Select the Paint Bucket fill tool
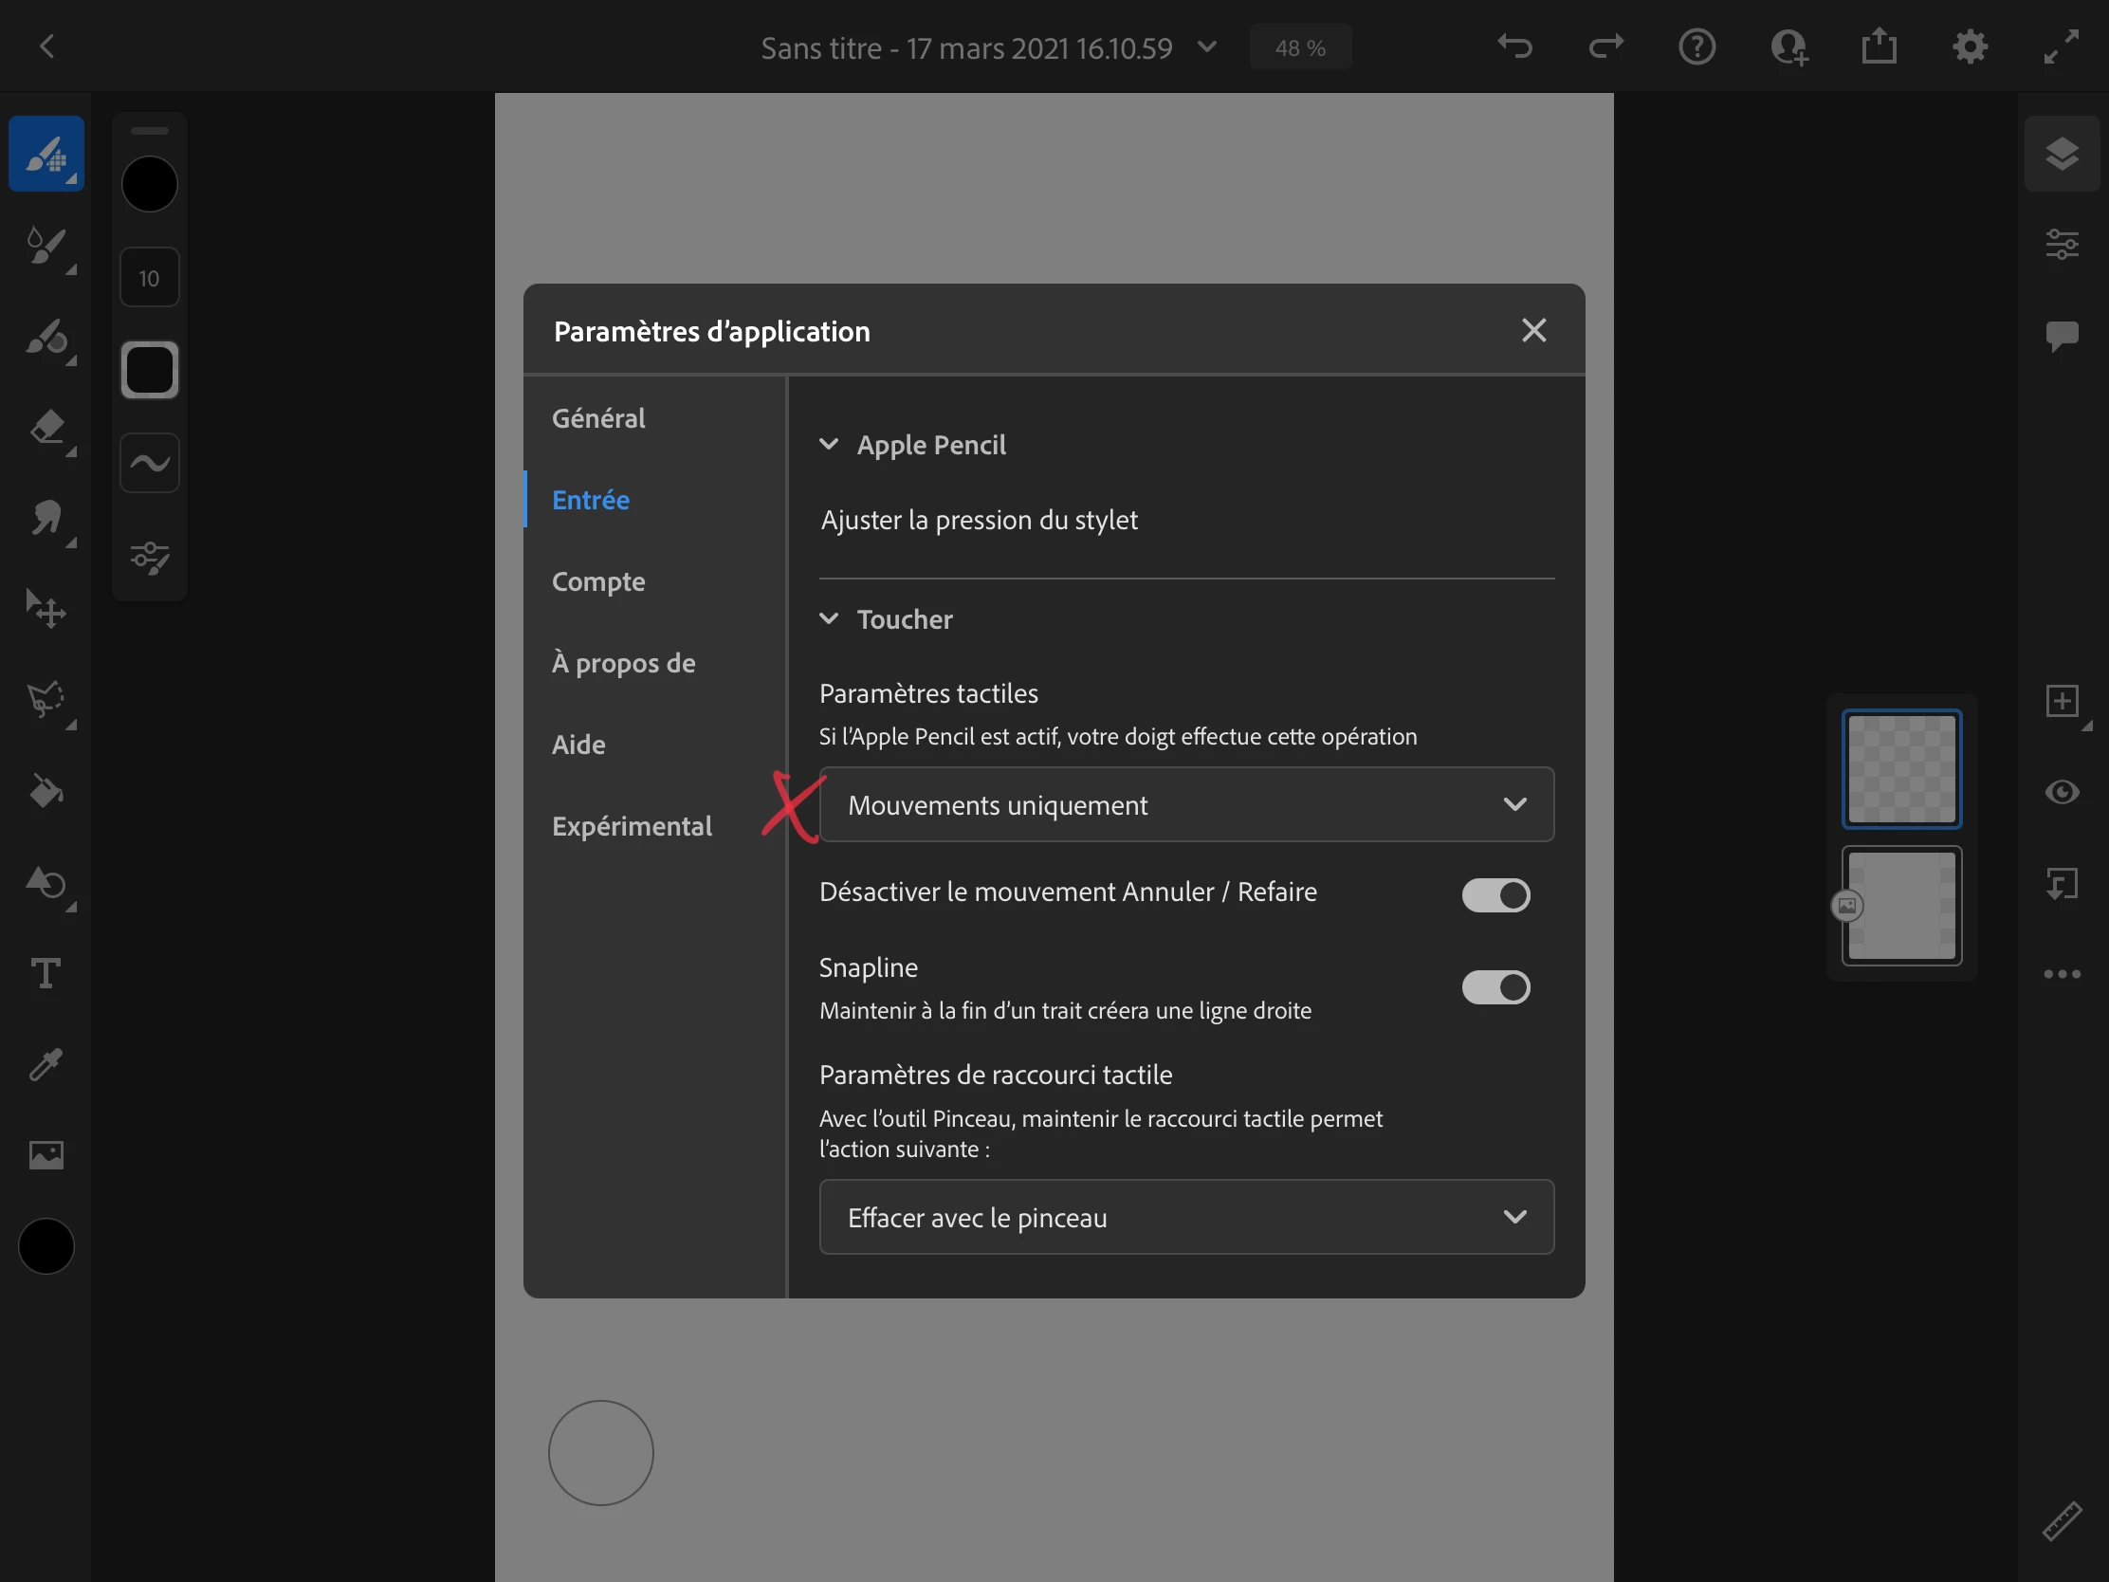Viewport: 2109px width, 1582px height. coord(46,792)
